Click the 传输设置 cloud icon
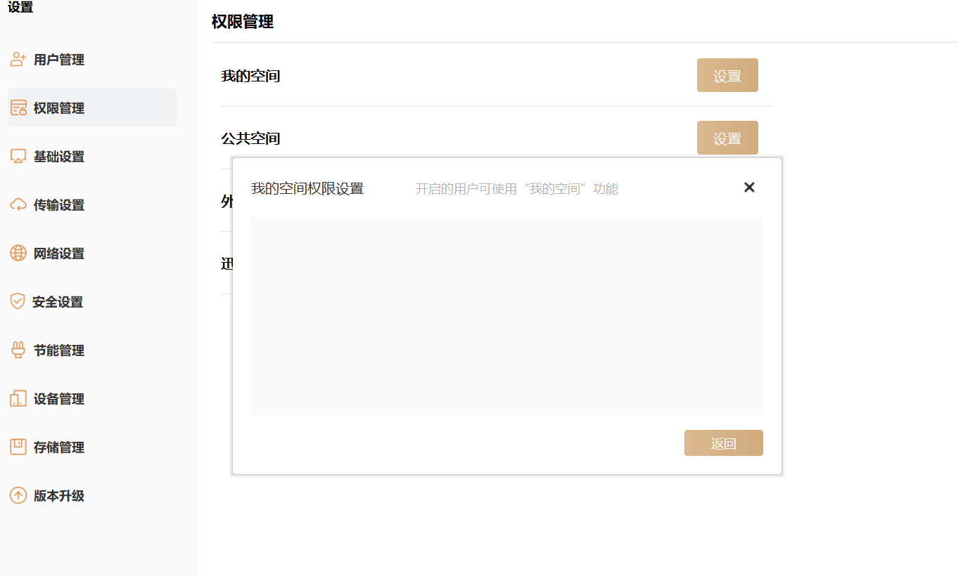958x576 pixels. (18, 205)
